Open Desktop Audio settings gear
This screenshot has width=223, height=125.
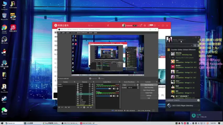117,89
